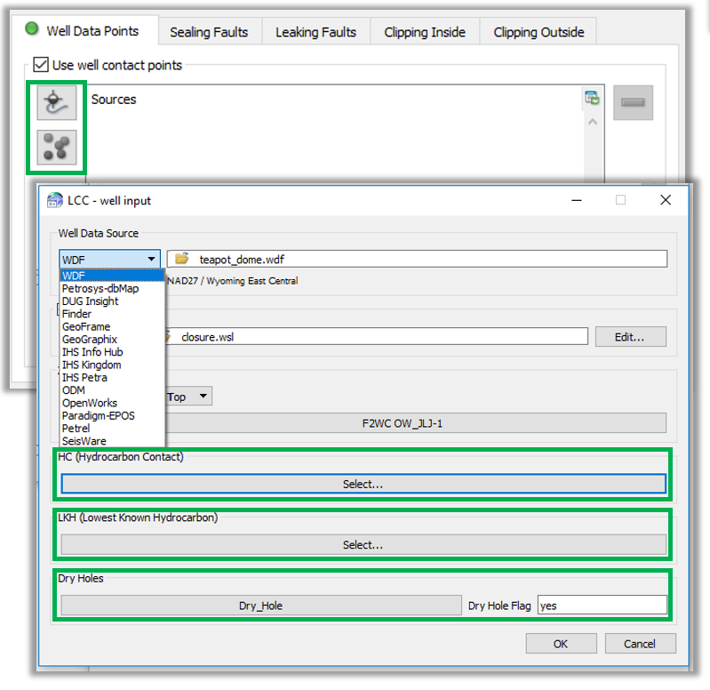
Task: Click Select under HC Hydrocarbon Contact
Action: pyautogui.click(x=363, y=485)
